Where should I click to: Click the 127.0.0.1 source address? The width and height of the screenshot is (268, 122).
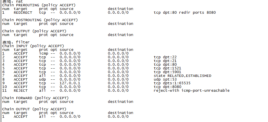point(70,83)
